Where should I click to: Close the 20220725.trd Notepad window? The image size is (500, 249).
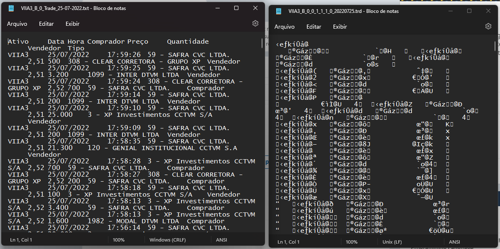(x=488, y=11)
